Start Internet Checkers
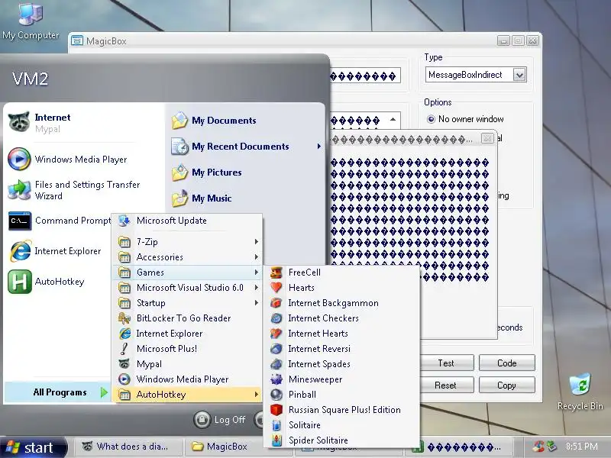Image resolution: width=611 pixels, height=458 pixels. [x=341, y=318]
